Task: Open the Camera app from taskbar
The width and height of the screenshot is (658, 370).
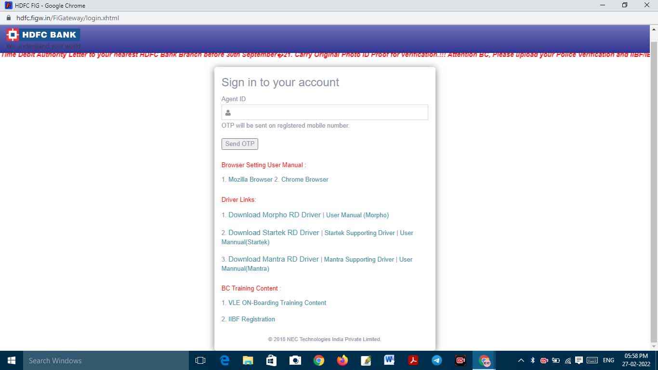Action: point(295,360)
